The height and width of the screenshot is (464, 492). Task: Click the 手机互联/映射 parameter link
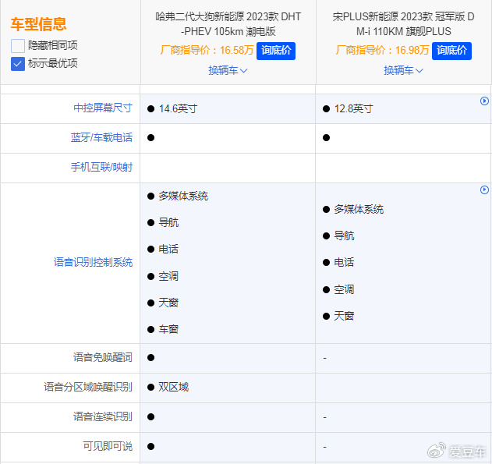[101, 167]
